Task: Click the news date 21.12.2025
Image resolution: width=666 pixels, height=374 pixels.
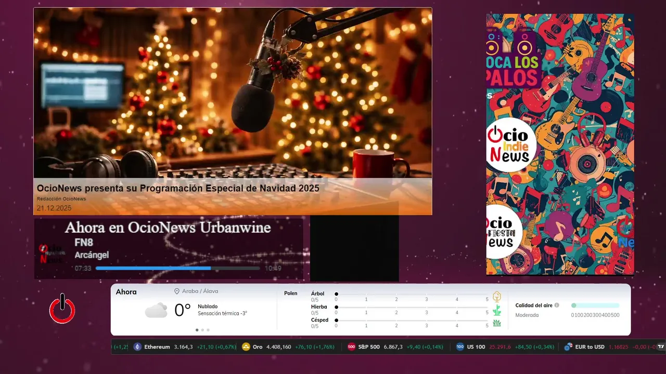Action: tap(54, 208)
